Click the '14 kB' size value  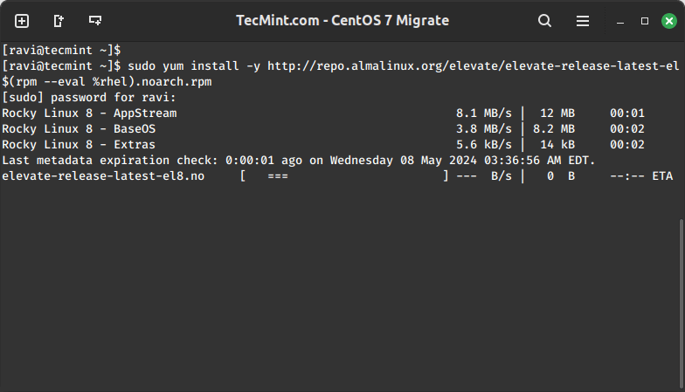(557, 145)
